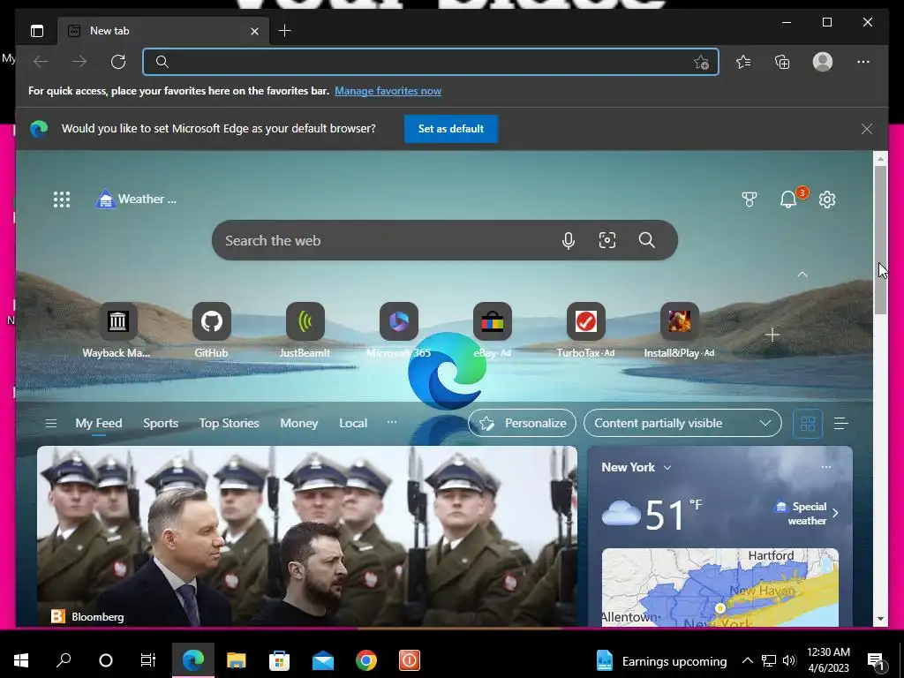Launch Google Chrome from taskbar

pos(366,660)
